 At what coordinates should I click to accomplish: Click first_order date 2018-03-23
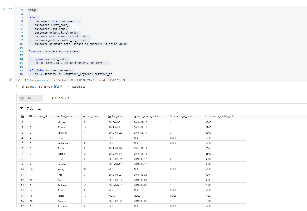[120, 175]
